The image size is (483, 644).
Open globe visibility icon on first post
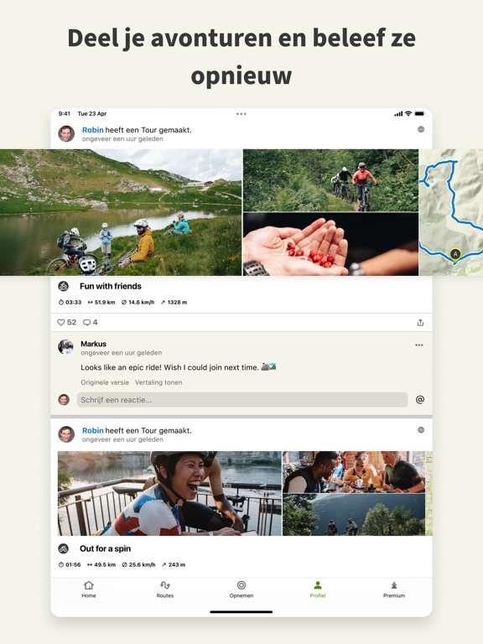pyautogui.click(x=421, y=129)
